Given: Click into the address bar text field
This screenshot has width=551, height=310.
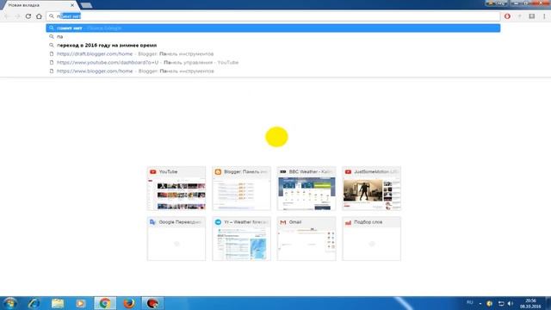Looking at the screenshot, I should tap(273, 16).
